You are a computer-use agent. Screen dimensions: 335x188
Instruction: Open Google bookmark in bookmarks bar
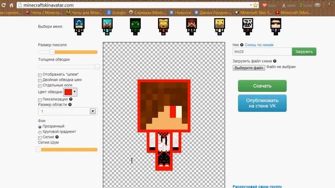(116, 13)
